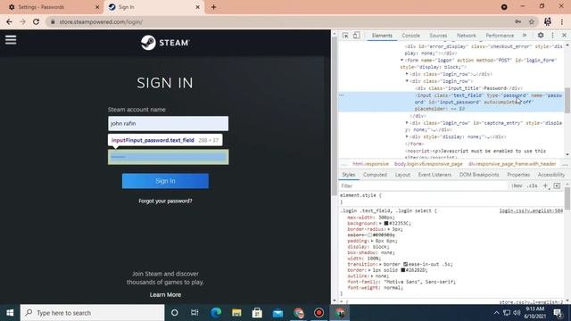Viewport: 571px width, 321px height.
Task: Switch to the Sources tab
Action: click(438, 36)
